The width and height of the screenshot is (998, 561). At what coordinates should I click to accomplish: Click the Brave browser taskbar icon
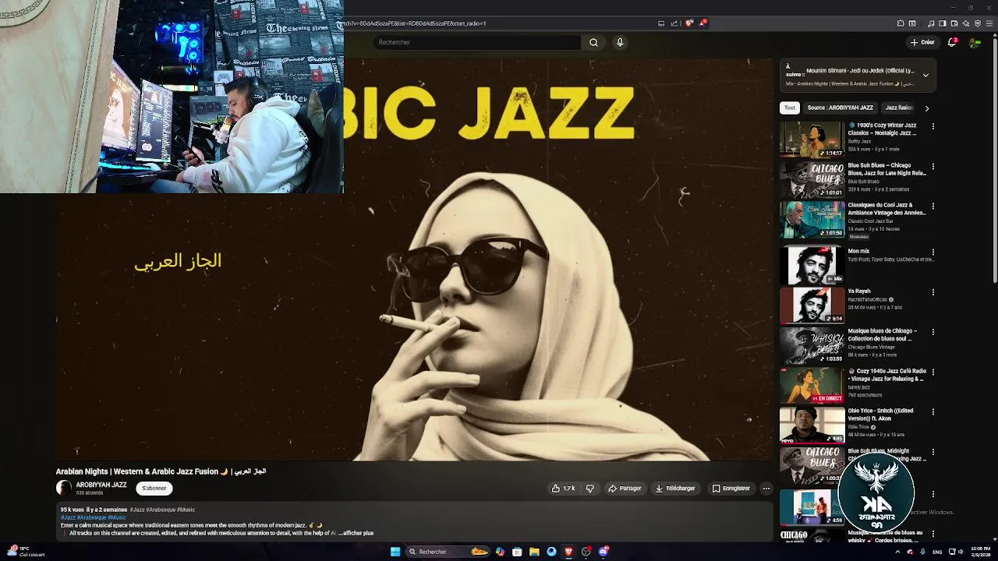coord(569,552)
